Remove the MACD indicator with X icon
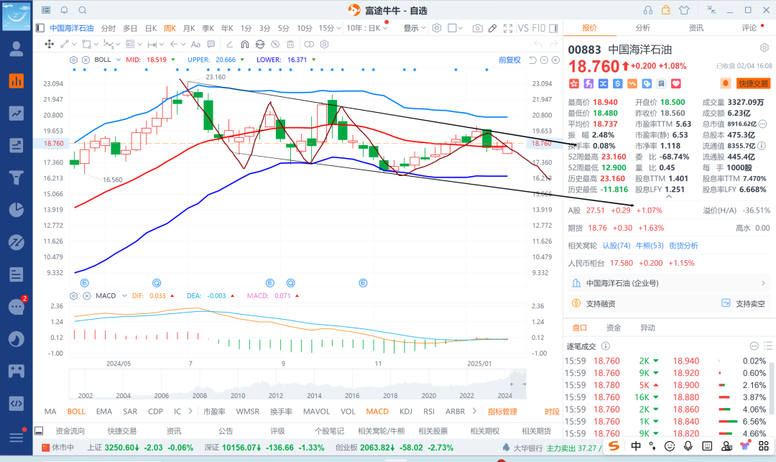 pos(87,296)
